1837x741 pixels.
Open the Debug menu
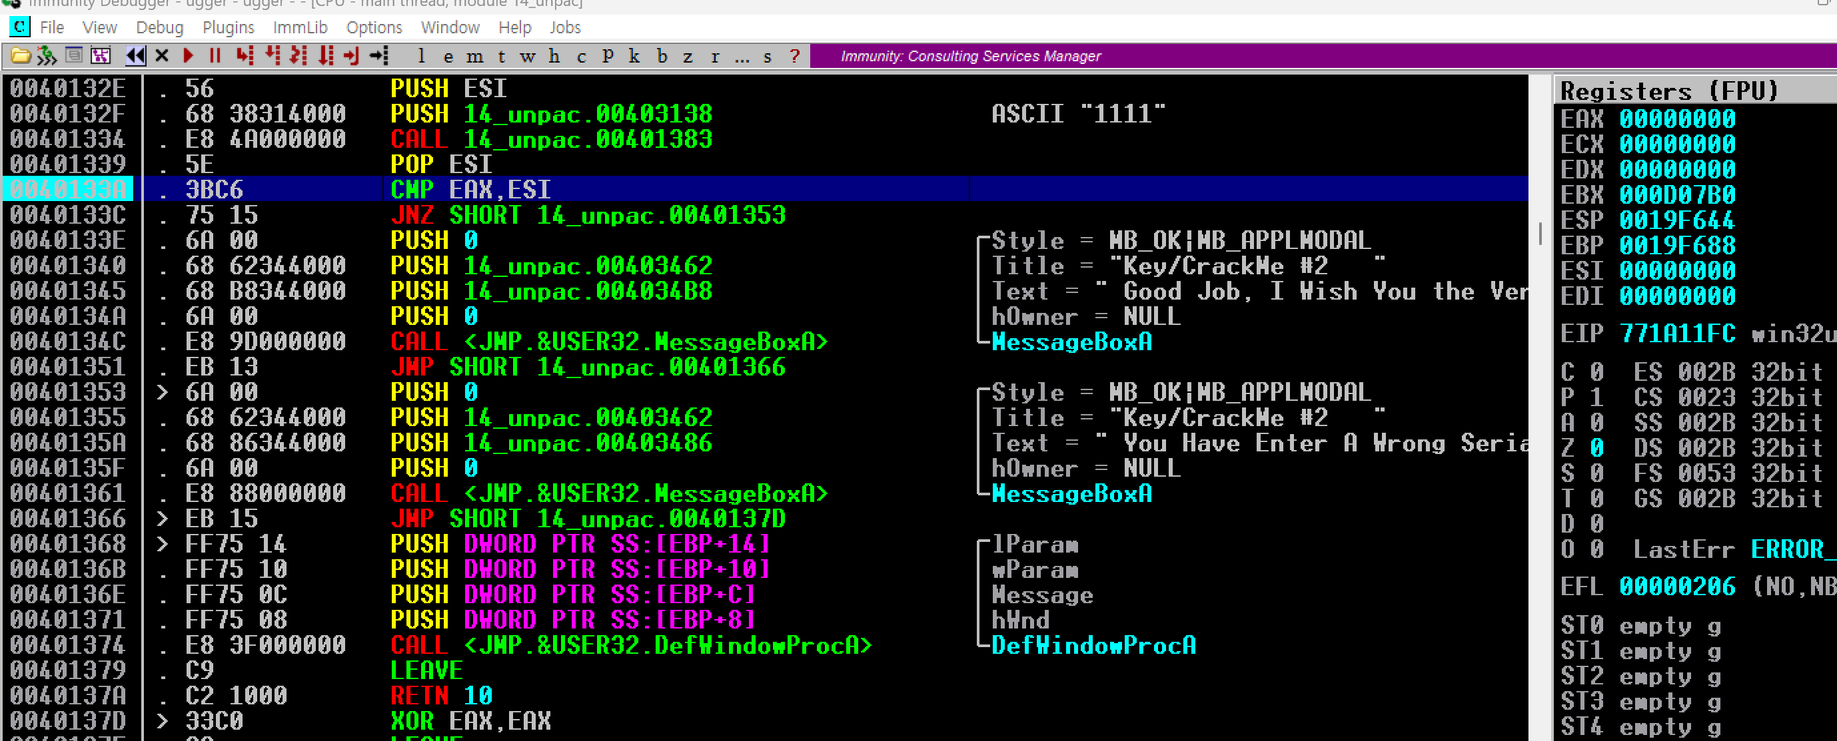[160, 27]
